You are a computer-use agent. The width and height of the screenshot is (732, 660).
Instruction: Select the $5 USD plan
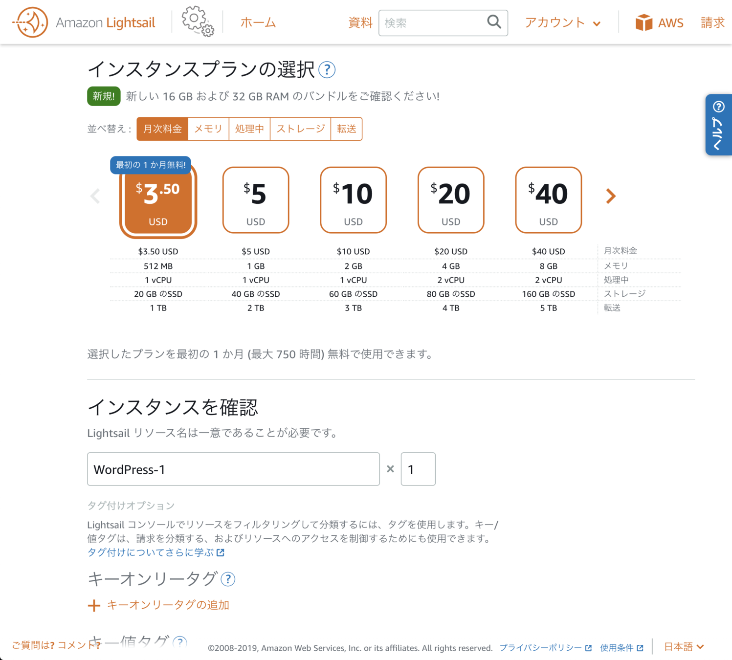256,200
